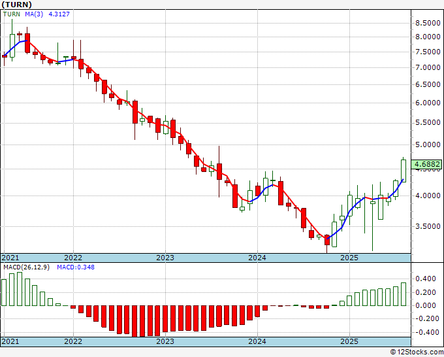Click the 6.0000 price axis label
444x357 pixels.
point(428,103)
